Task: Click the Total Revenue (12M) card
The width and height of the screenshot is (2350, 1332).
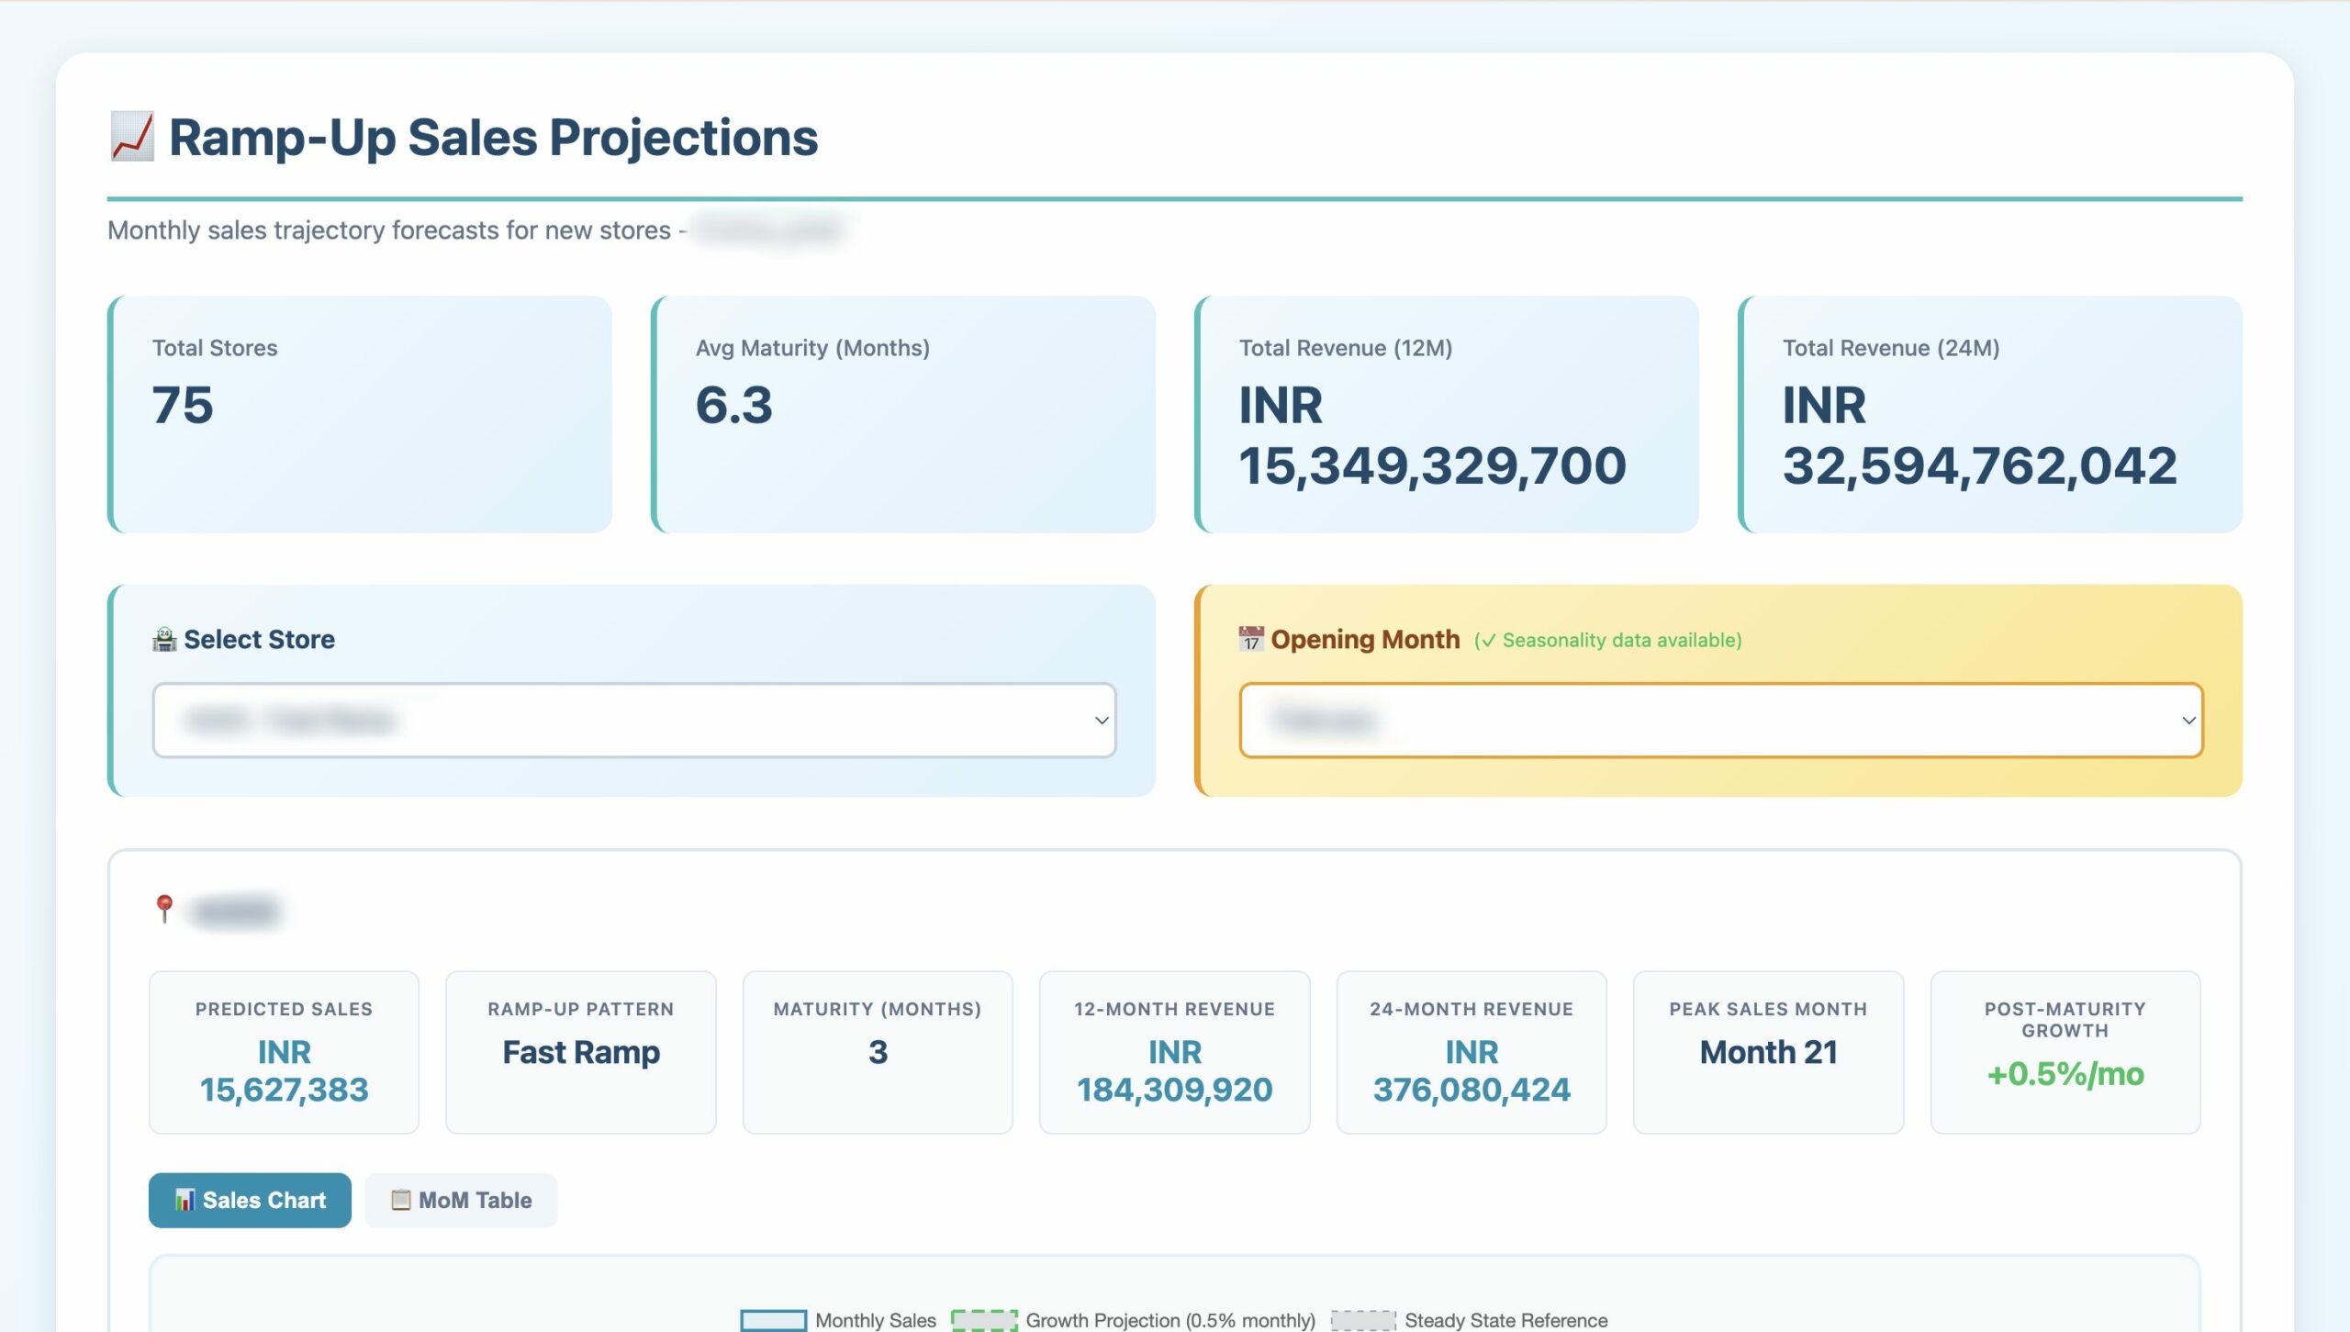Action: click(x=1447, y=414)
